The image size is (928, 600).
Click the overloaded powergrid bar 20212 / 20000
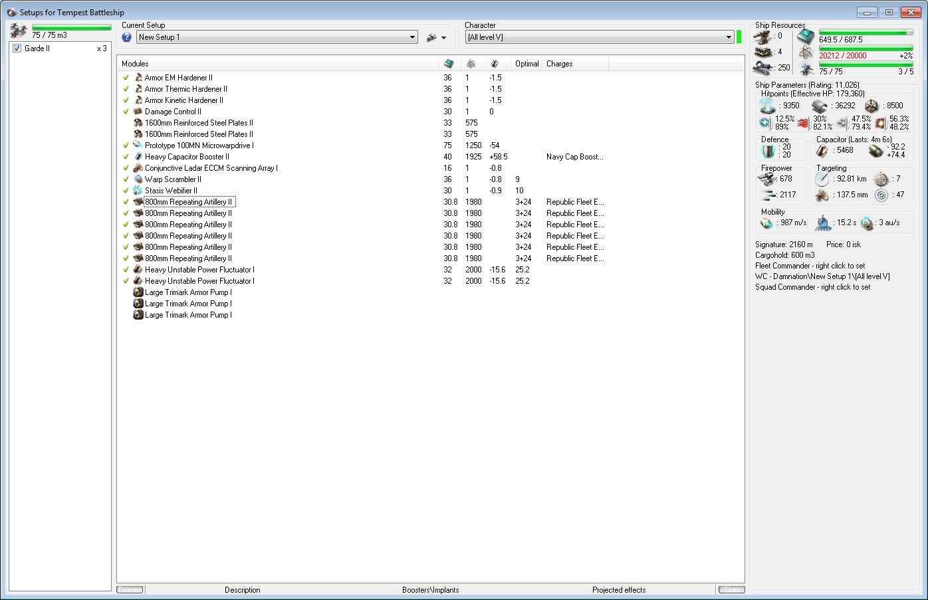pos(866,49)
